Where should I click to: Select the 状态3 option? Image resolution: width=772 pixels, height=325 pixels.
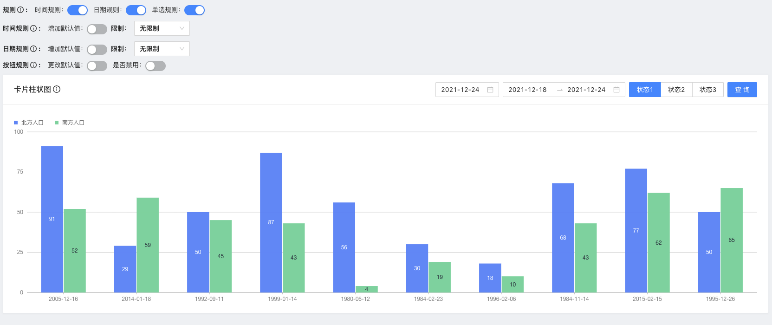708,90
